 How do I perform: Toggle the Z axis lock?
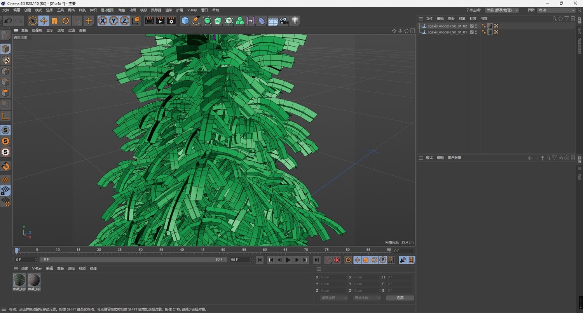[124, 21]
